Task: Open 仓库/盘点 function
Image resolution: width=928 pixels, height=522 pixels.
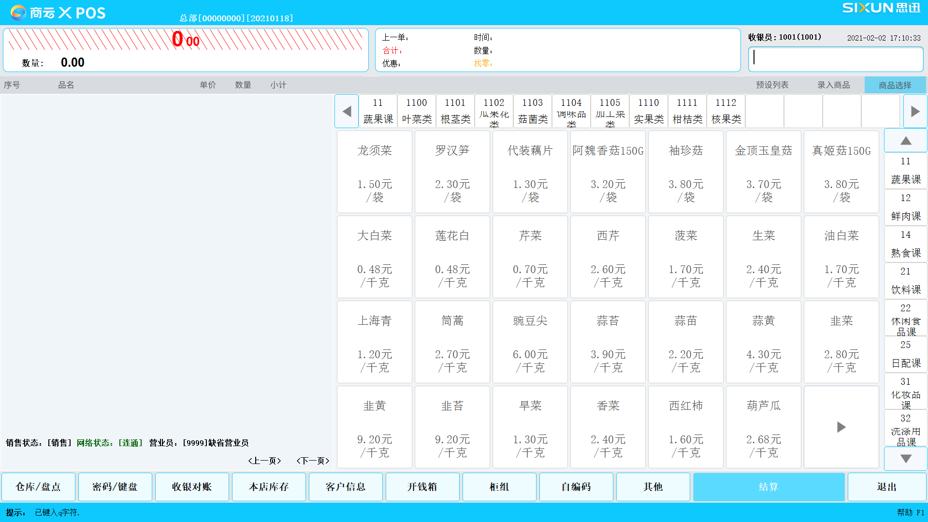Action: (x=39, y=487)
